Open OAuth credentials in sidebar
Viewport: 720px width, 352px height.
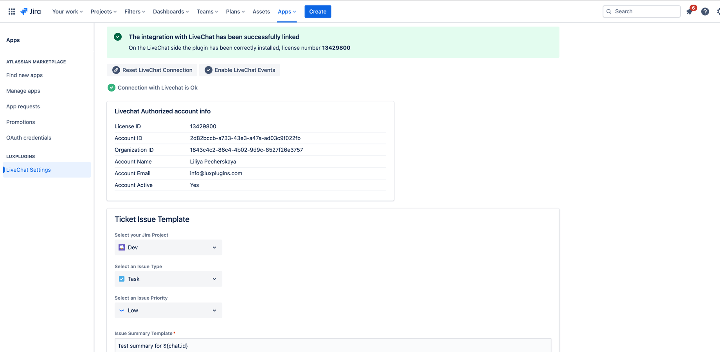coord(29,138)
